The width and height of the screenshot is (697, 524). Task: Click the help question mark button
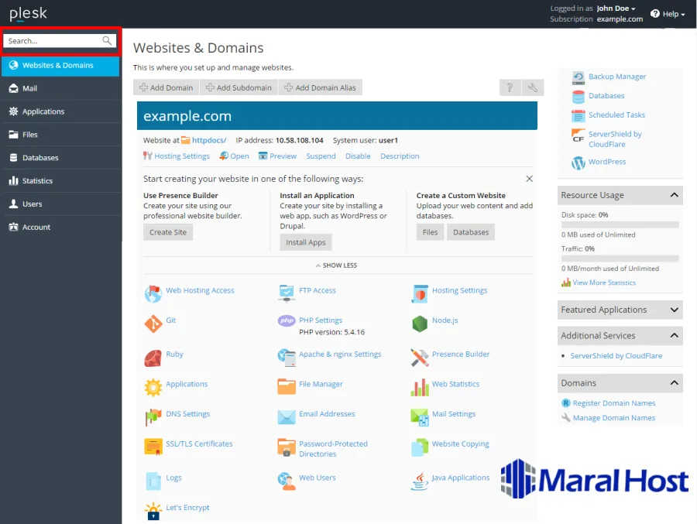click(510, 87)
